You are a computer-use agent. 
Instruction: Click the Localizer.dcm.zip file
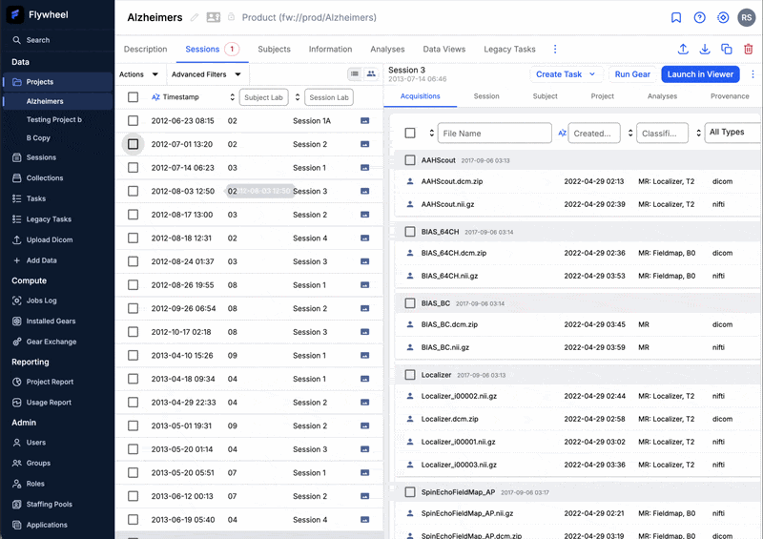click(449, 419)
